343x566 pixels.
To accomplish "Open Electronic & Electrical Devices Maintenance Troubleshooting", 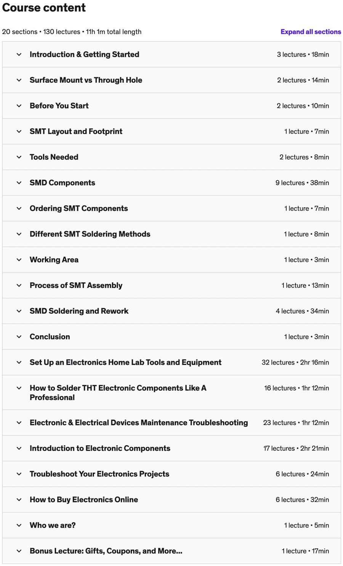I will click(x=139, y=423).
